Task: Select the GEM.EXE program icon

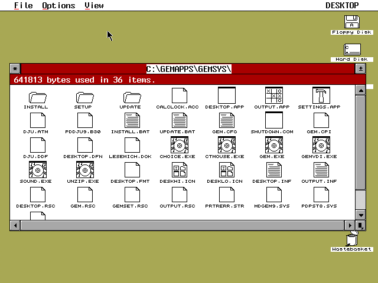Action: (x=274, y=145)
